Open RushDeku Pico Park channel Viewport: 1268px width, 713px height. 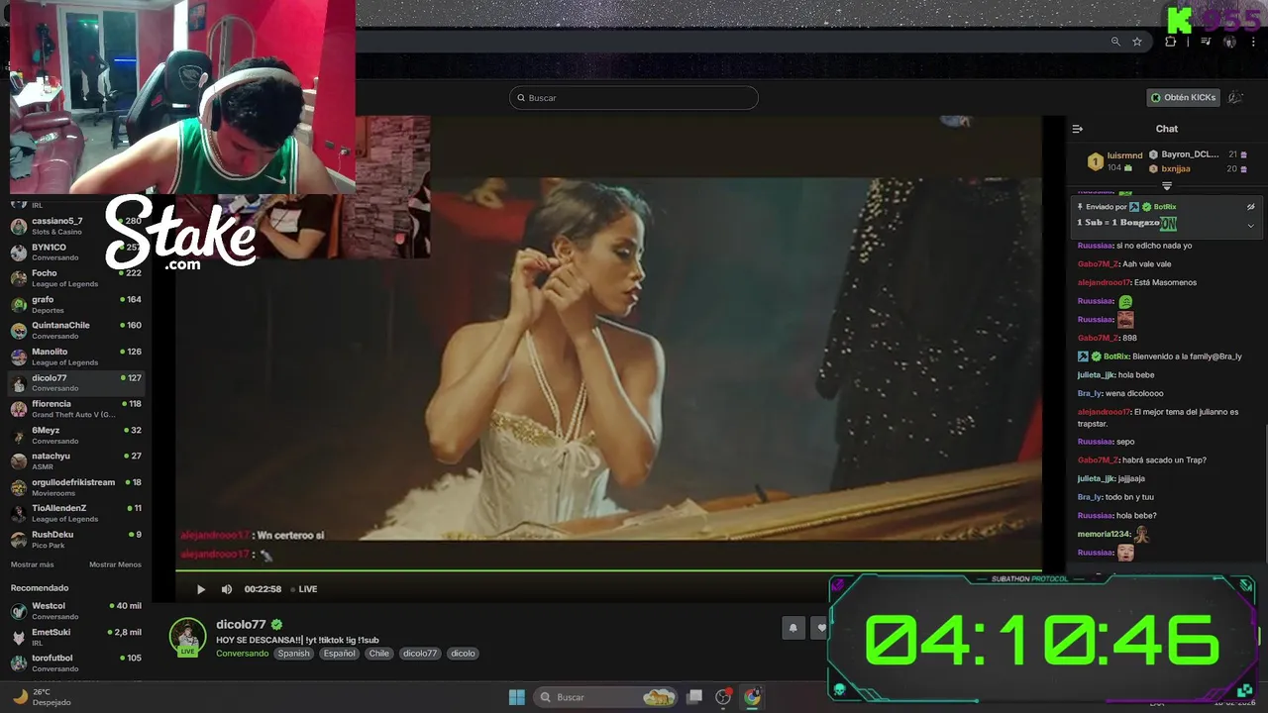[76, 539]
